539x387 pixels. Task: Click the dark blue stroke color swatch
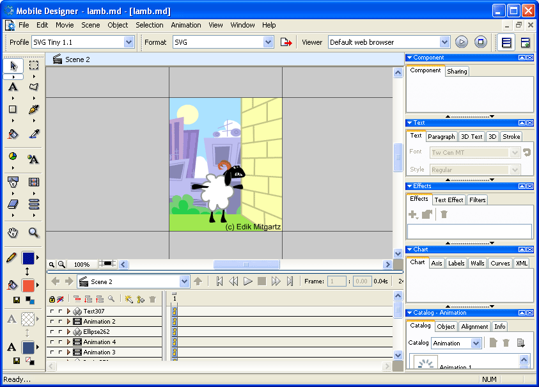point(28,258)
